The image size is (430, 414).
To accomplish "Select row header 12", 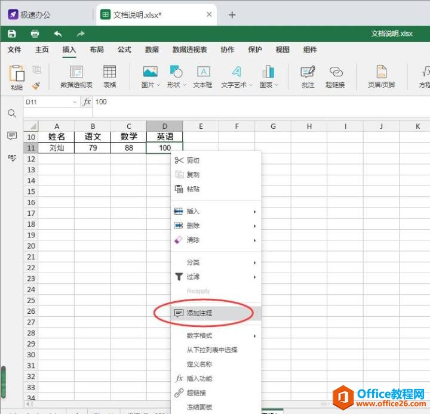I will [x=31, y=159].
